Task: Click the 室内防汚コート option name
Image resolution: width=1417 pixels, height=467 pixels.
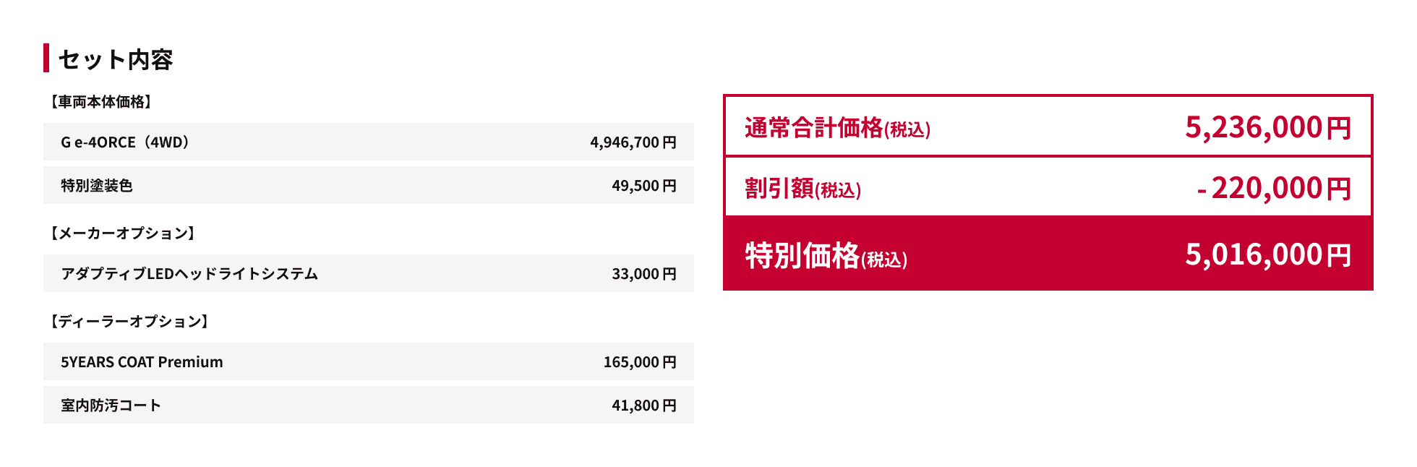Action: (x=111, y=406)
